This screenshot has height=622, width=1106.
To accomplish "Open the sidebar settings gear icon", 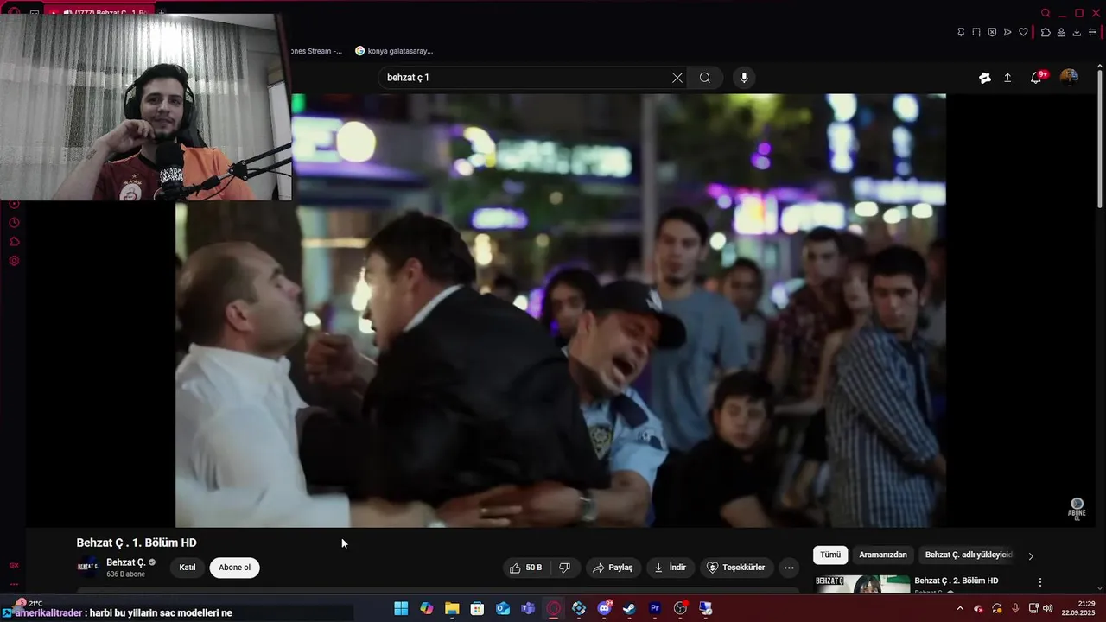I will pyautogui.click(x=14, y=261).
